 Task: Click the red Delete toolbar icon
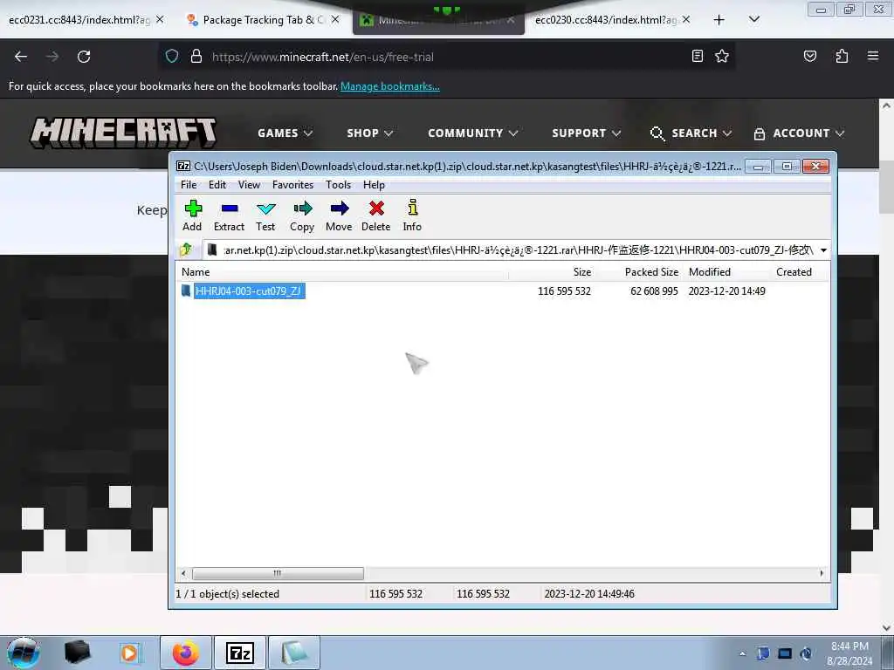coord(376,215)
